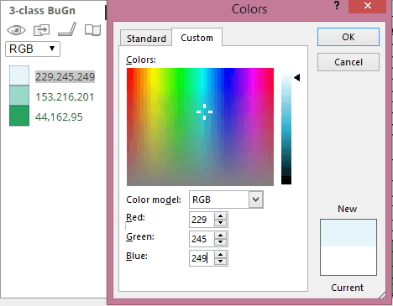Screen dimensions: 393x306
Task: Open the Colors dialog help question mark
Action: pyautogui.click(x=337, y=5)
